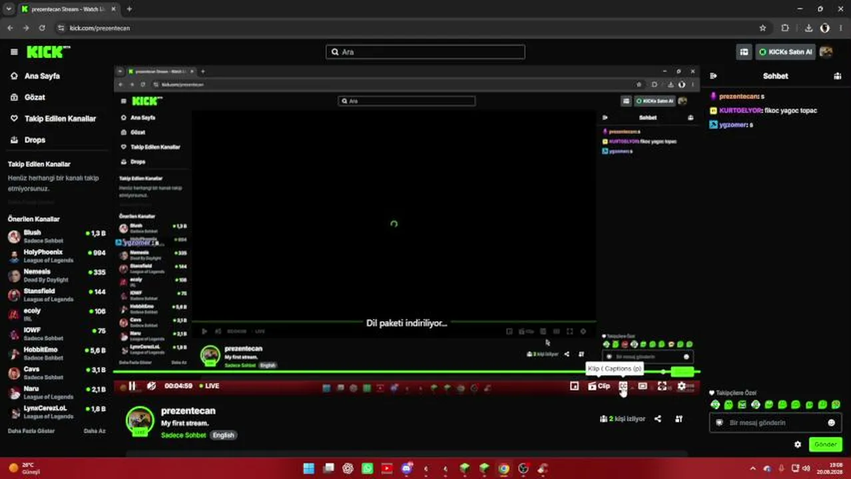Open Chrome downloads icon
Viewport: 851px width, 479px height.
808,28
